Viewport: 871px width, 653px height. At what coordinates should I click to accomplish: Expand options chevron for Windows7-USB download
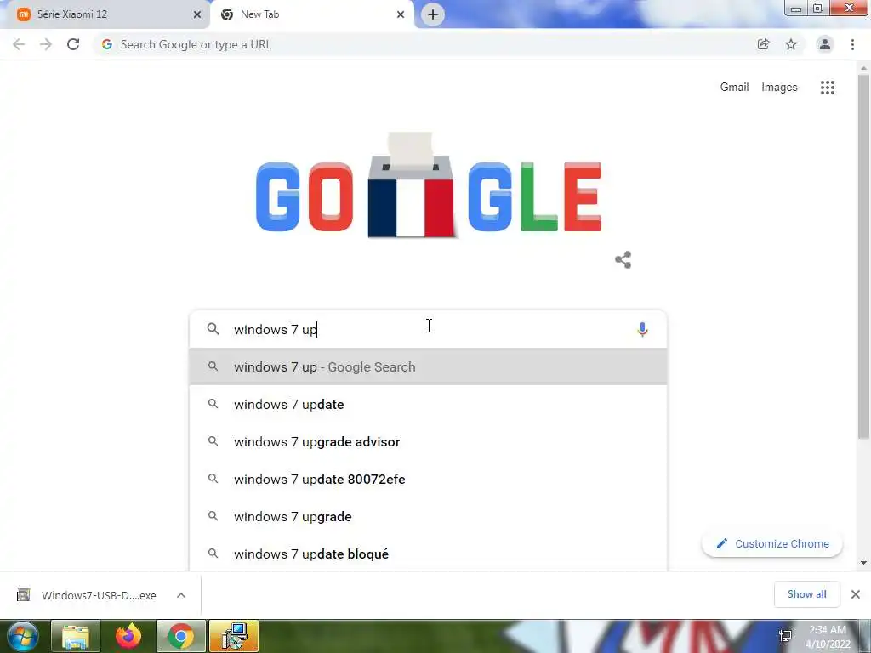click(x=181, y=595)
